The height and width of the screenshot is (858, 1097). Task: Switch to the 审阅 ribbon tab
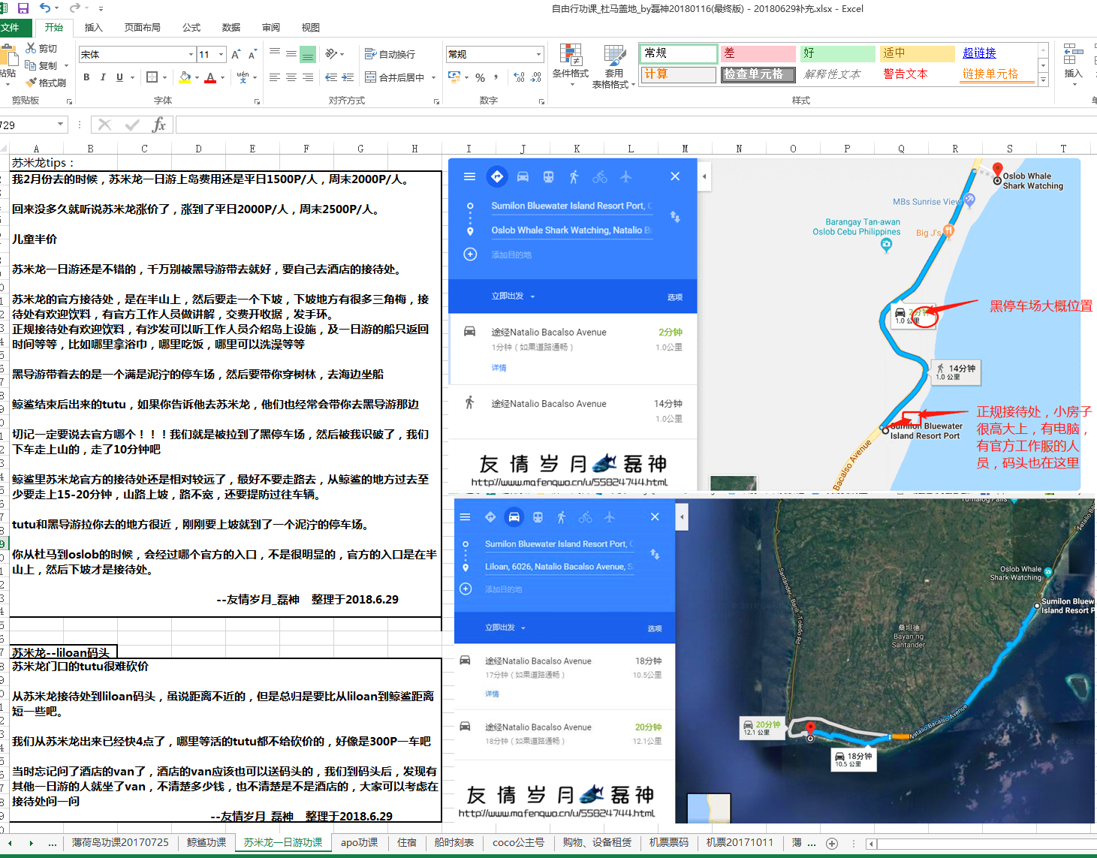pos(271,28)
